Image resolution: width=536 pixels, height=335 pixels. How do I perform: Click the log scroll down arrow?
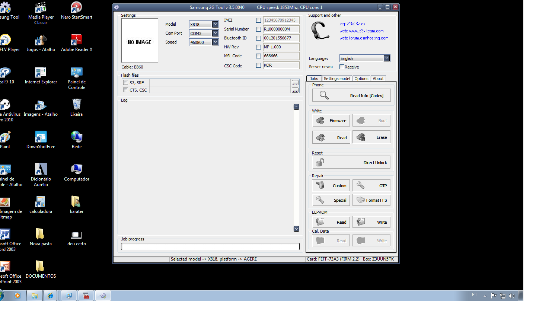click(x=296, y=229)
